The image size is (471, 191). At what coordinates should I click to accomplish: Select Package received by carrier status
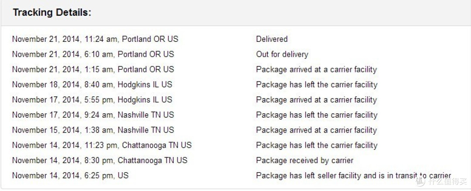click(304, 160)
